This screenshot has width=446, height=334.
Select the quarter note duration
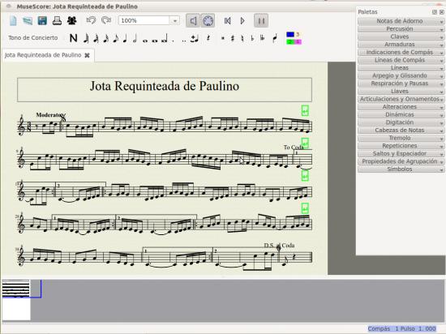tap(125, 38)
